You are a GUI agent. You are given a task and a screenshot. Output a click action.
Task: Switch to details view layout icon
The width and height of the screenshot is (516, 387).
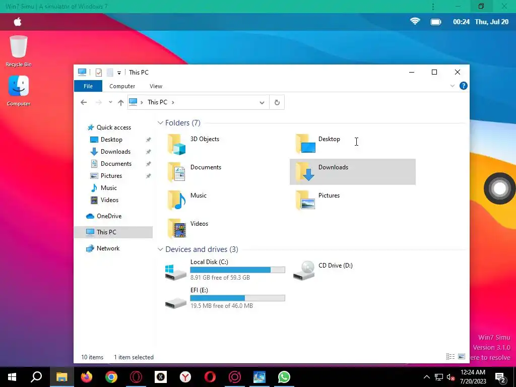click(450, 356)
